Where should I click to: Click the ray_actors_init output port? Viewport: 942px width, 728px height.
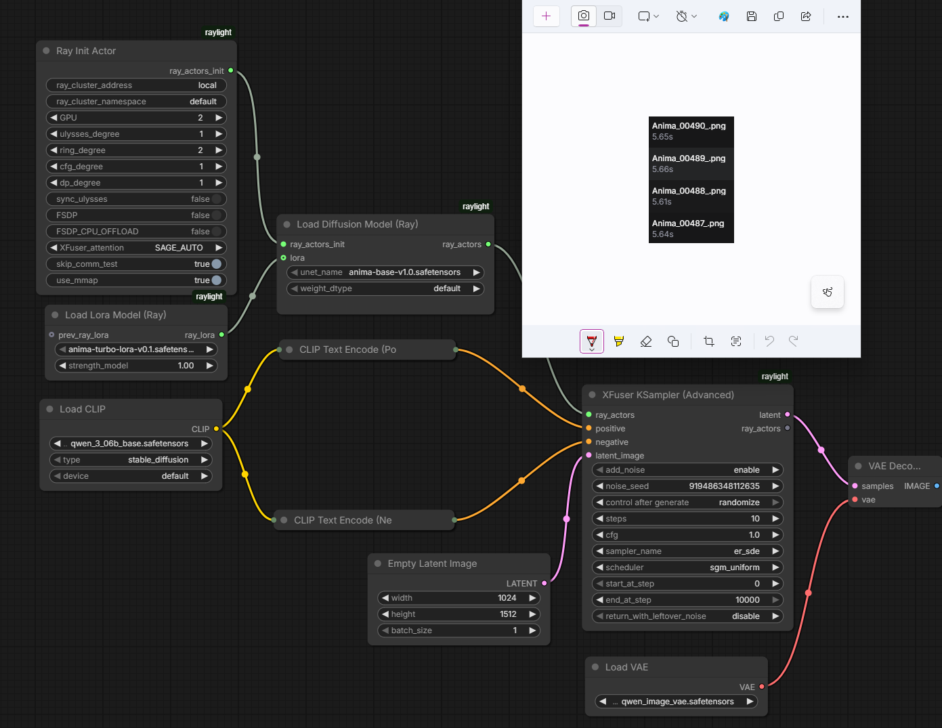(x=231, y=70)
